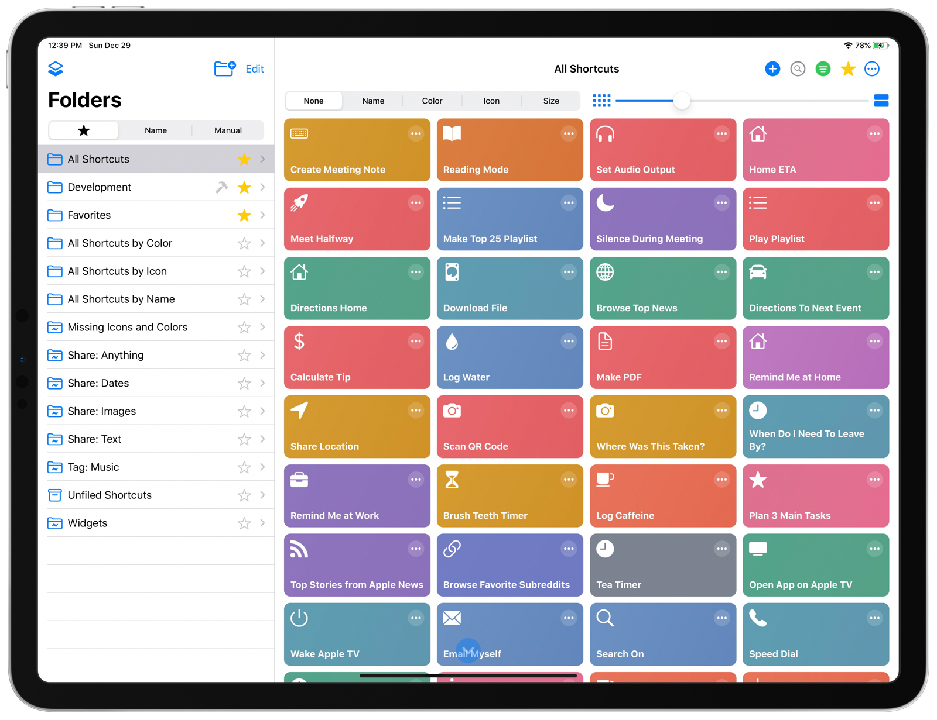The width and height of the screenshot is (937, 720).
Task: Open options for Speed Dial shortcut
Action: (874, 618)
